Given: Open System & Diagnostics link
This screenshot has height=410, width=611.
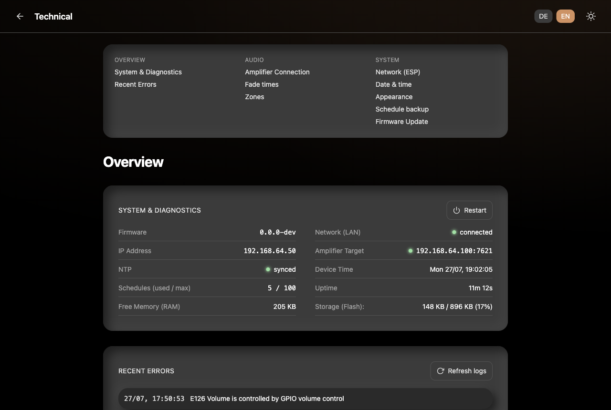Looking at the screenshot, I should [148, 72].
